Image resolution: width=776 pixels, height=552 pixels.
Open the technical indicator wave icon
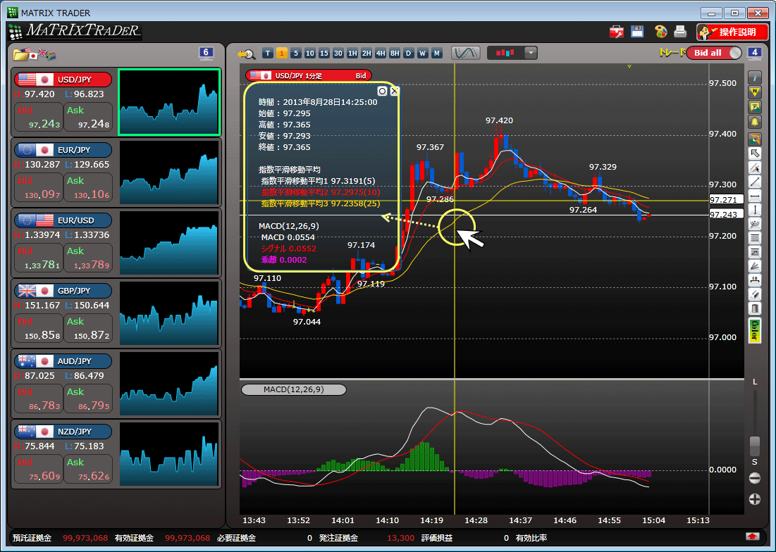pyautogui.click(x=465, y=53)
